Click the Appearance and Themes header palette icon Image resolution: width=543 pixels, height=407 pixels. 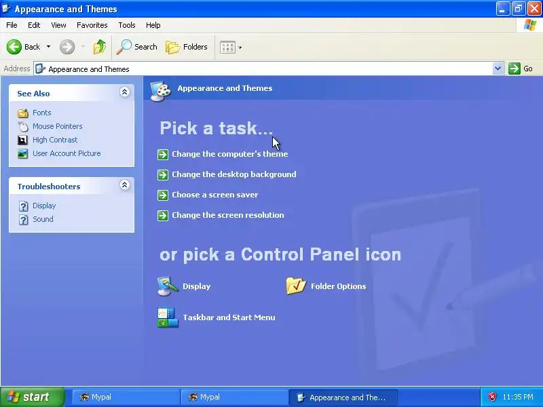coord(161,91)
